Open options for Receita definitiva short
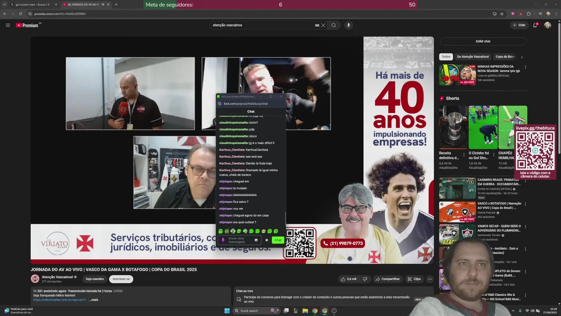This screenshot has height=316, width=561. tap(464, 155)
